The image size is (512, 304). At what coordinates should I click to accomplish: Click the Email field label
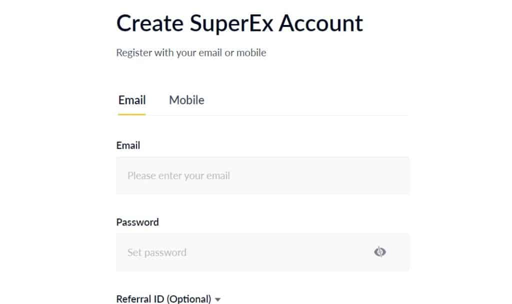point(128,145)
